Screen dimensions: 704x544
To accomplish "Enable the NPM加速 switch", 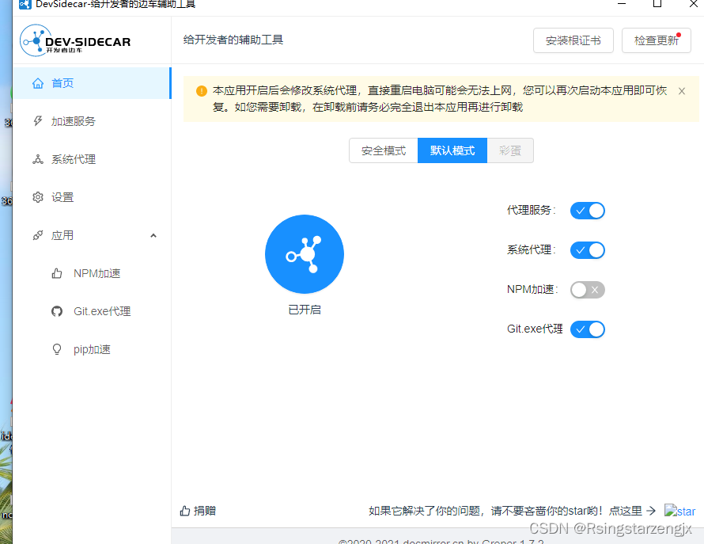I will pos(587,289).
